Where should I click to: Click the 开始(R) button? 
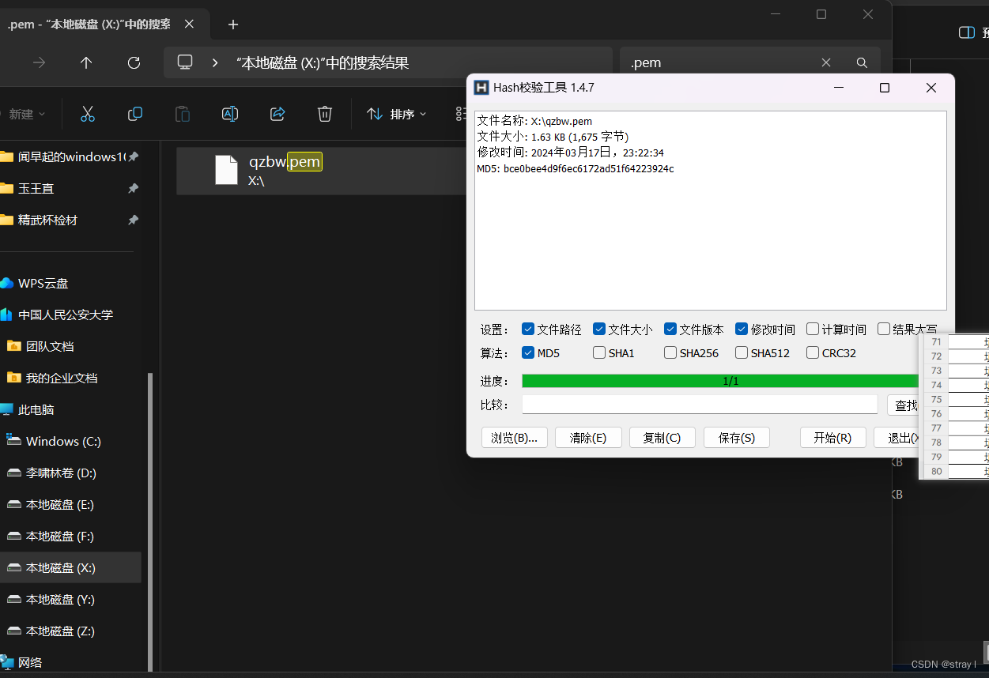(x=832, y=438)
